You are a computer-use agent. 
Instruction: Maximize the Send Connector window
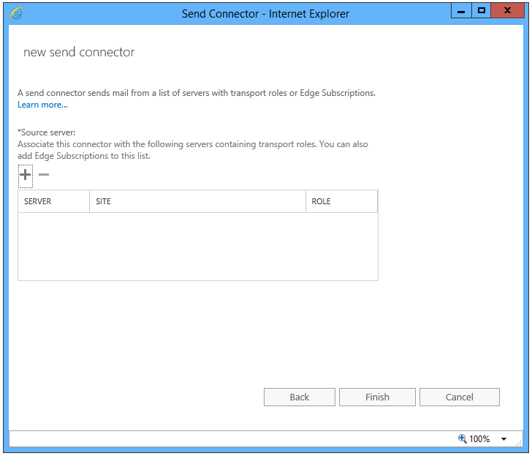click(481, 11)
